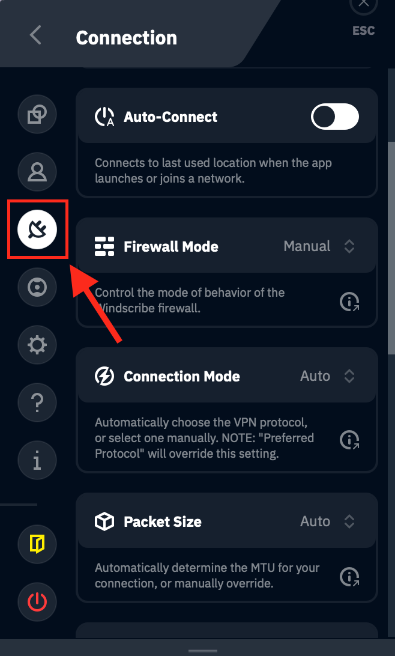Select the Connection plug sidebar icon

(x=37, y=229)
